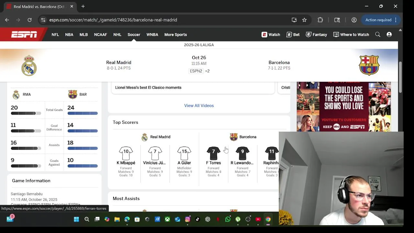Open the Windows Start menu

tap(76, 219)
